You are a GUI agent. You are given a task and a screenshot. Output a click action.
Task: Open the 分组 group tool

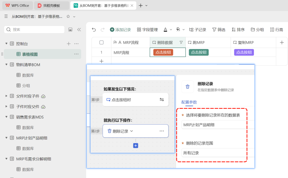tap(257, 30)
